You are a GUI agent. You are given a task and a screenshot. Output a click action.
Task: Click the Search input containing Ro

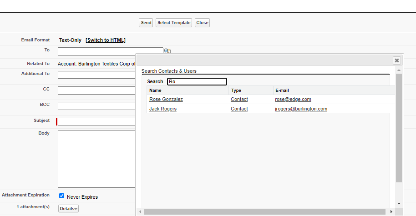197,81
